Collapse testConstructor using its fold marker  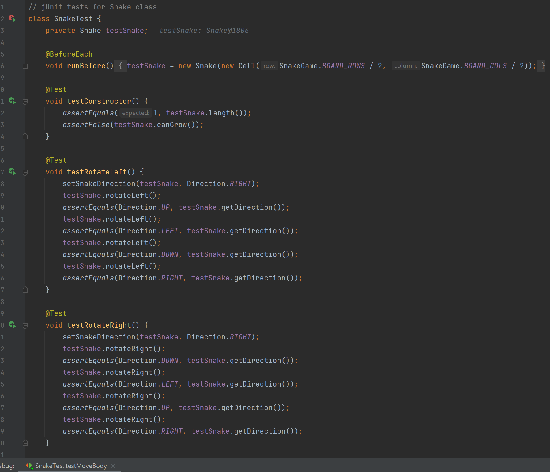tap(25, 102)
